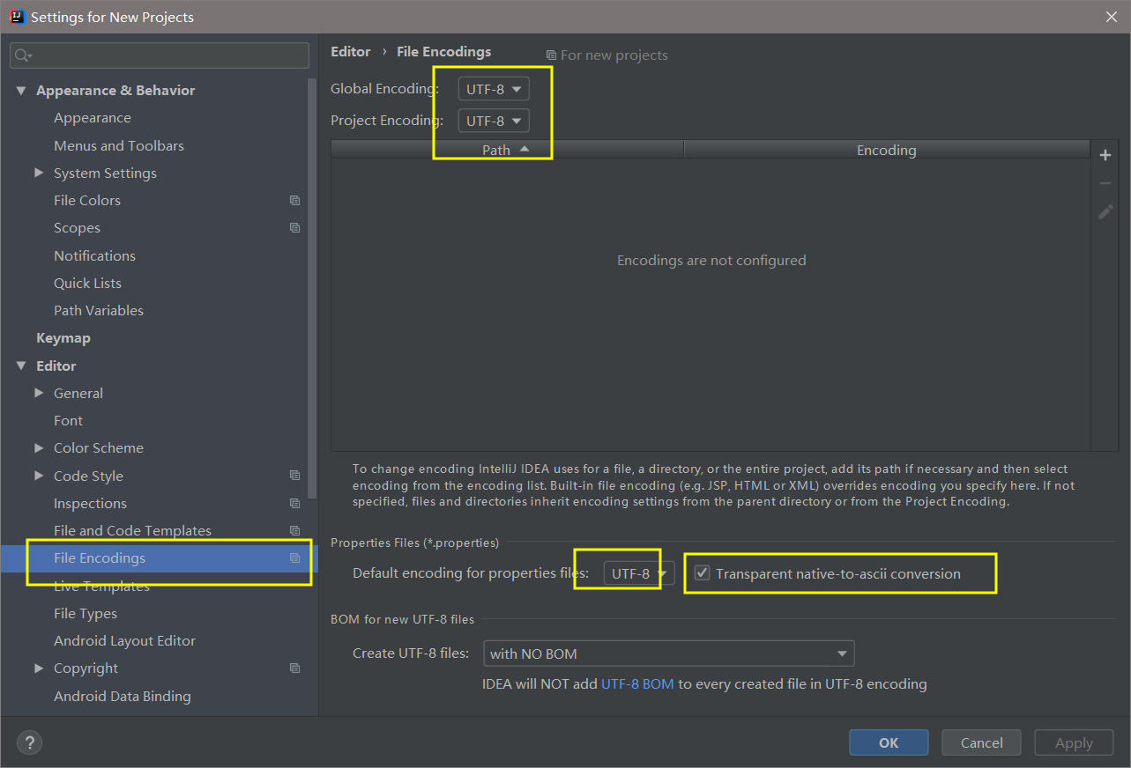Click the copy icon next to For new projects
1131x768 pixels.
pos(551,55)
